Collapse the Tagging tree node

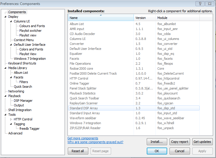click(11, 124)
